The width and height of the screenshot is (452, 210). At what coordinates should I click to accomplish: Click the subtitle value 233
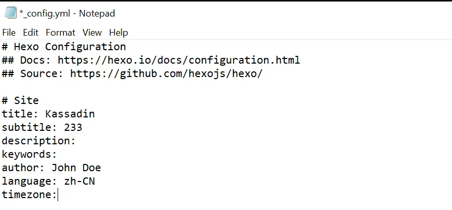click(73, 128)
